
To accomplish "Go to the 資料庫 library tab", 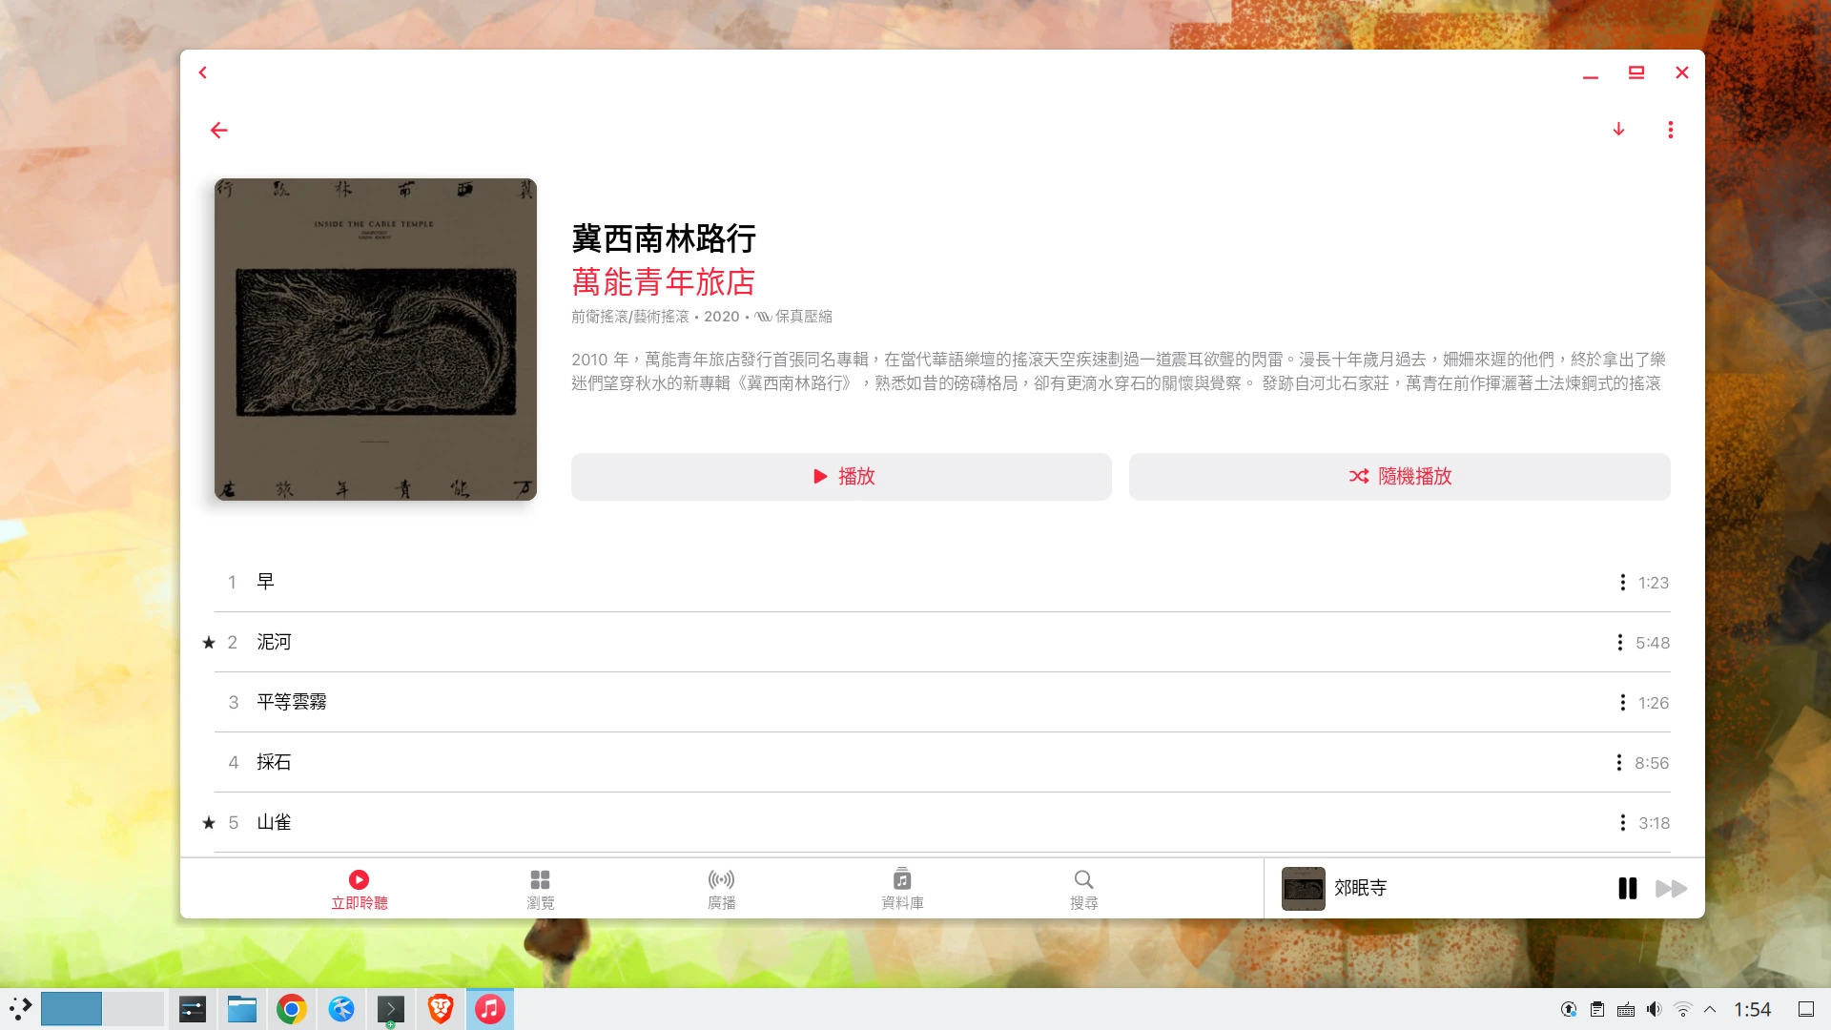I will click(x=902, y=889).
